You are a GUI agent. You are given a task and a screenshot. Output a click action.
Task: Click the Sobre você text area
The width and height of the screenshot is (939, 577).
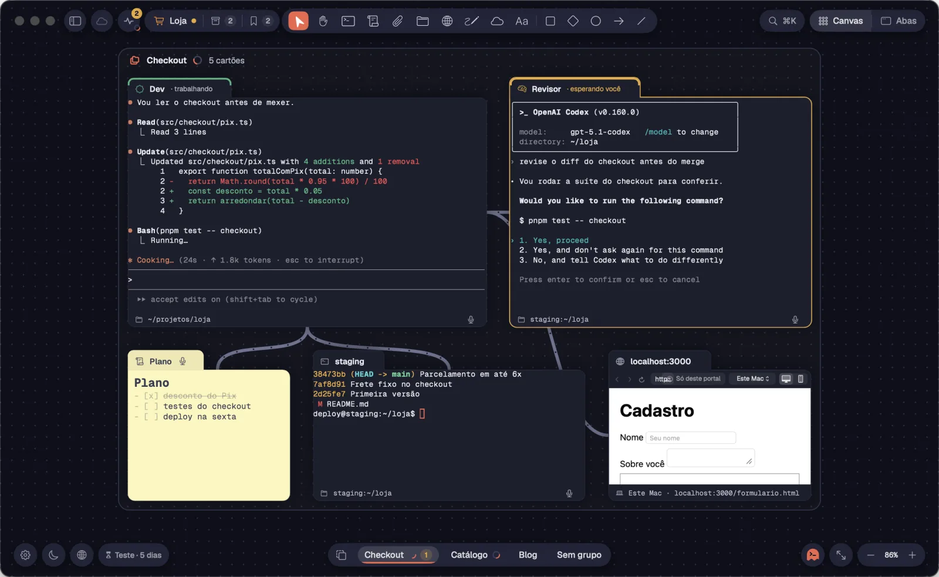tap(711, 458)
